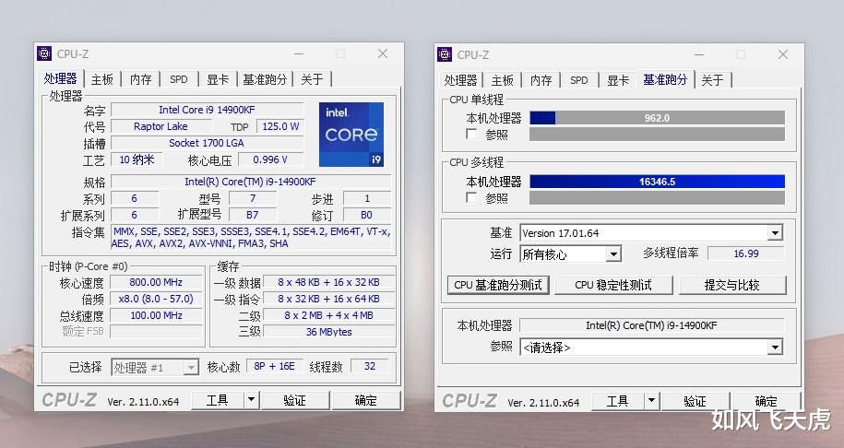The width and height of the screenshot is (844, 448).
Task: Expand 工具 dropdown arrow in left window
Action: (x=252, y=399)
